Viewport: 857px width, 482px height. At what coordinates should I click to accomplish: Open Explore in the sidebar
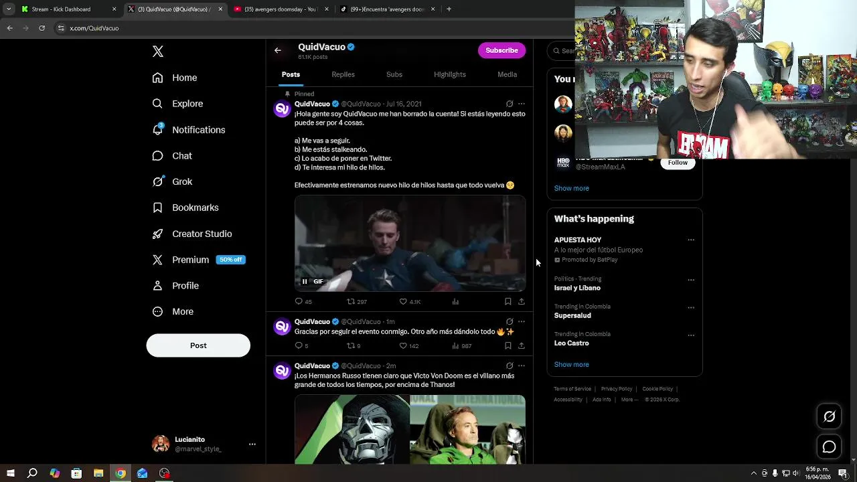[177, 104]
